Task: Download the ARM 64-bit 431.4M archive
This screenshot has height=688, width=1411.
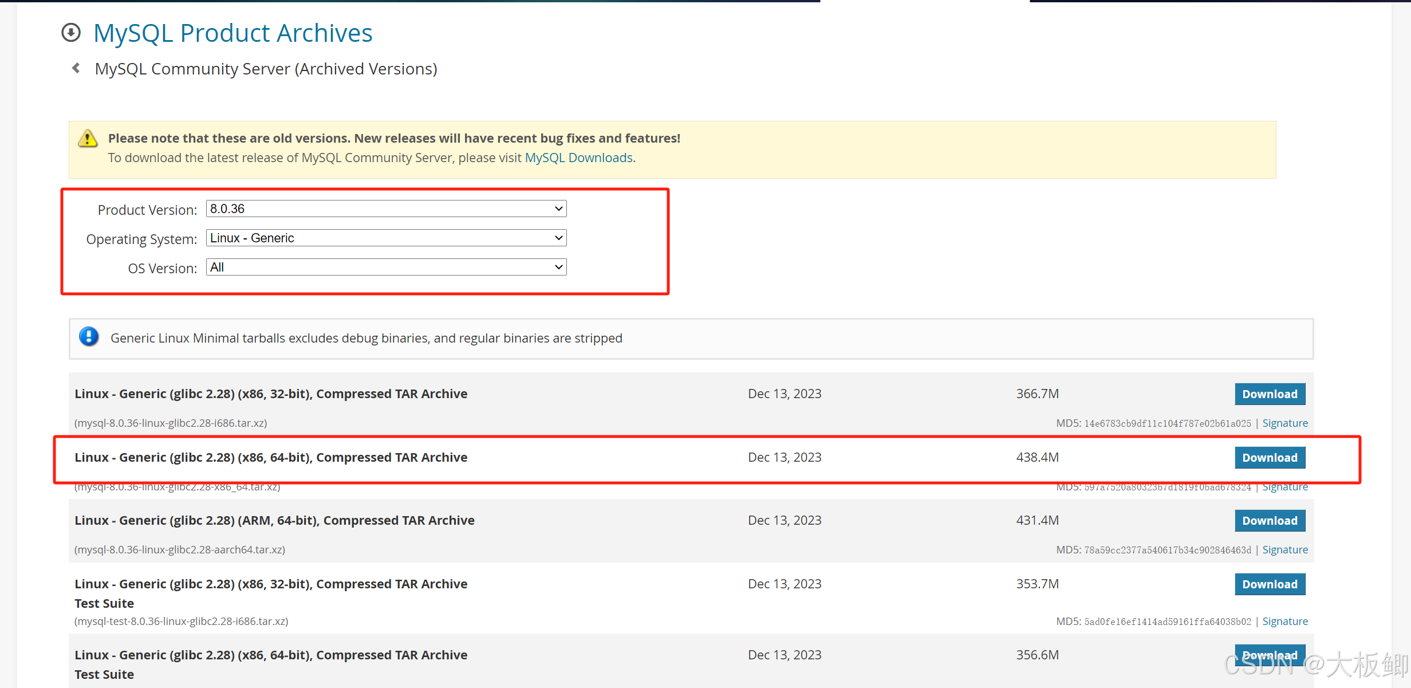Action: click(1269, 521)
